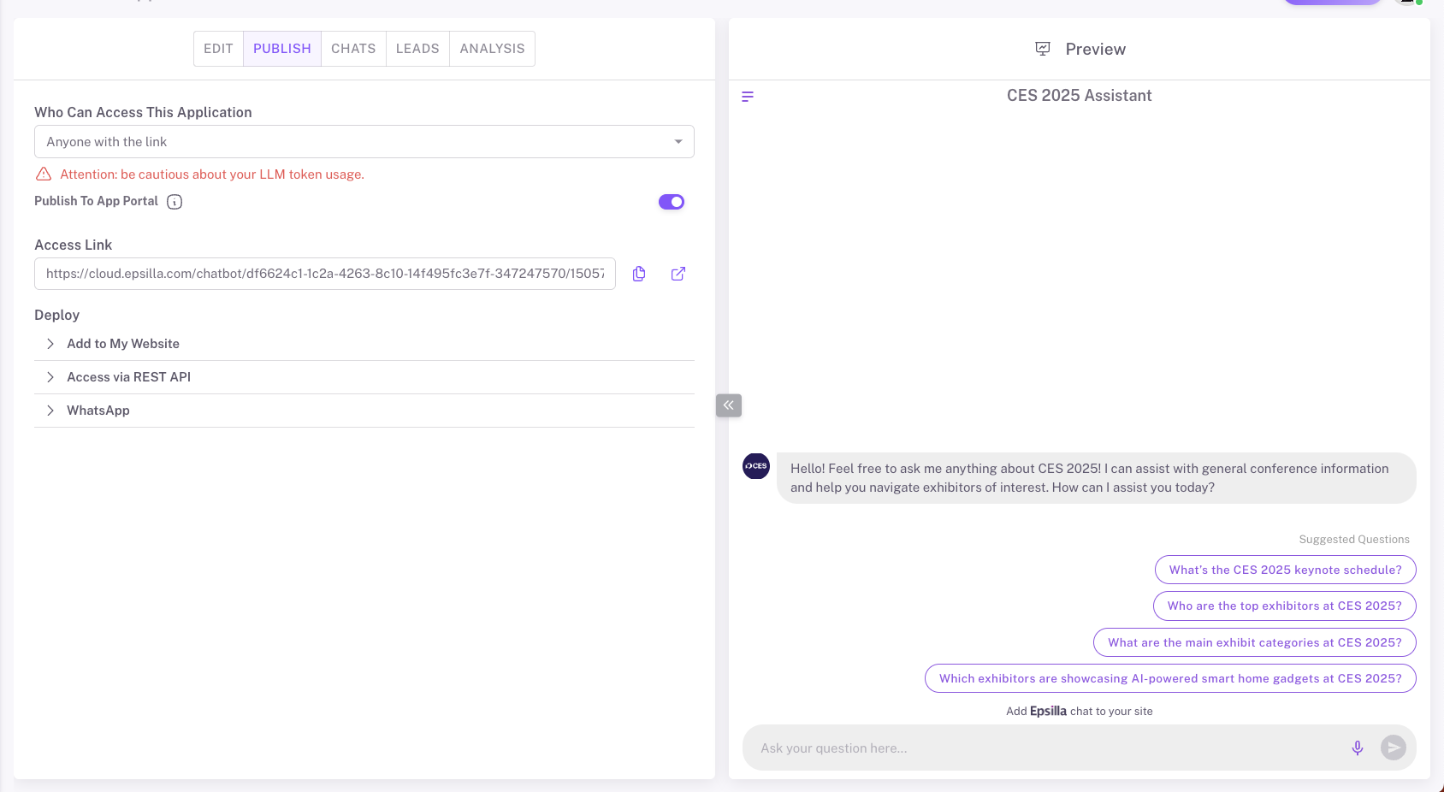Open the CHATS tab

click(x=353, y=49)
